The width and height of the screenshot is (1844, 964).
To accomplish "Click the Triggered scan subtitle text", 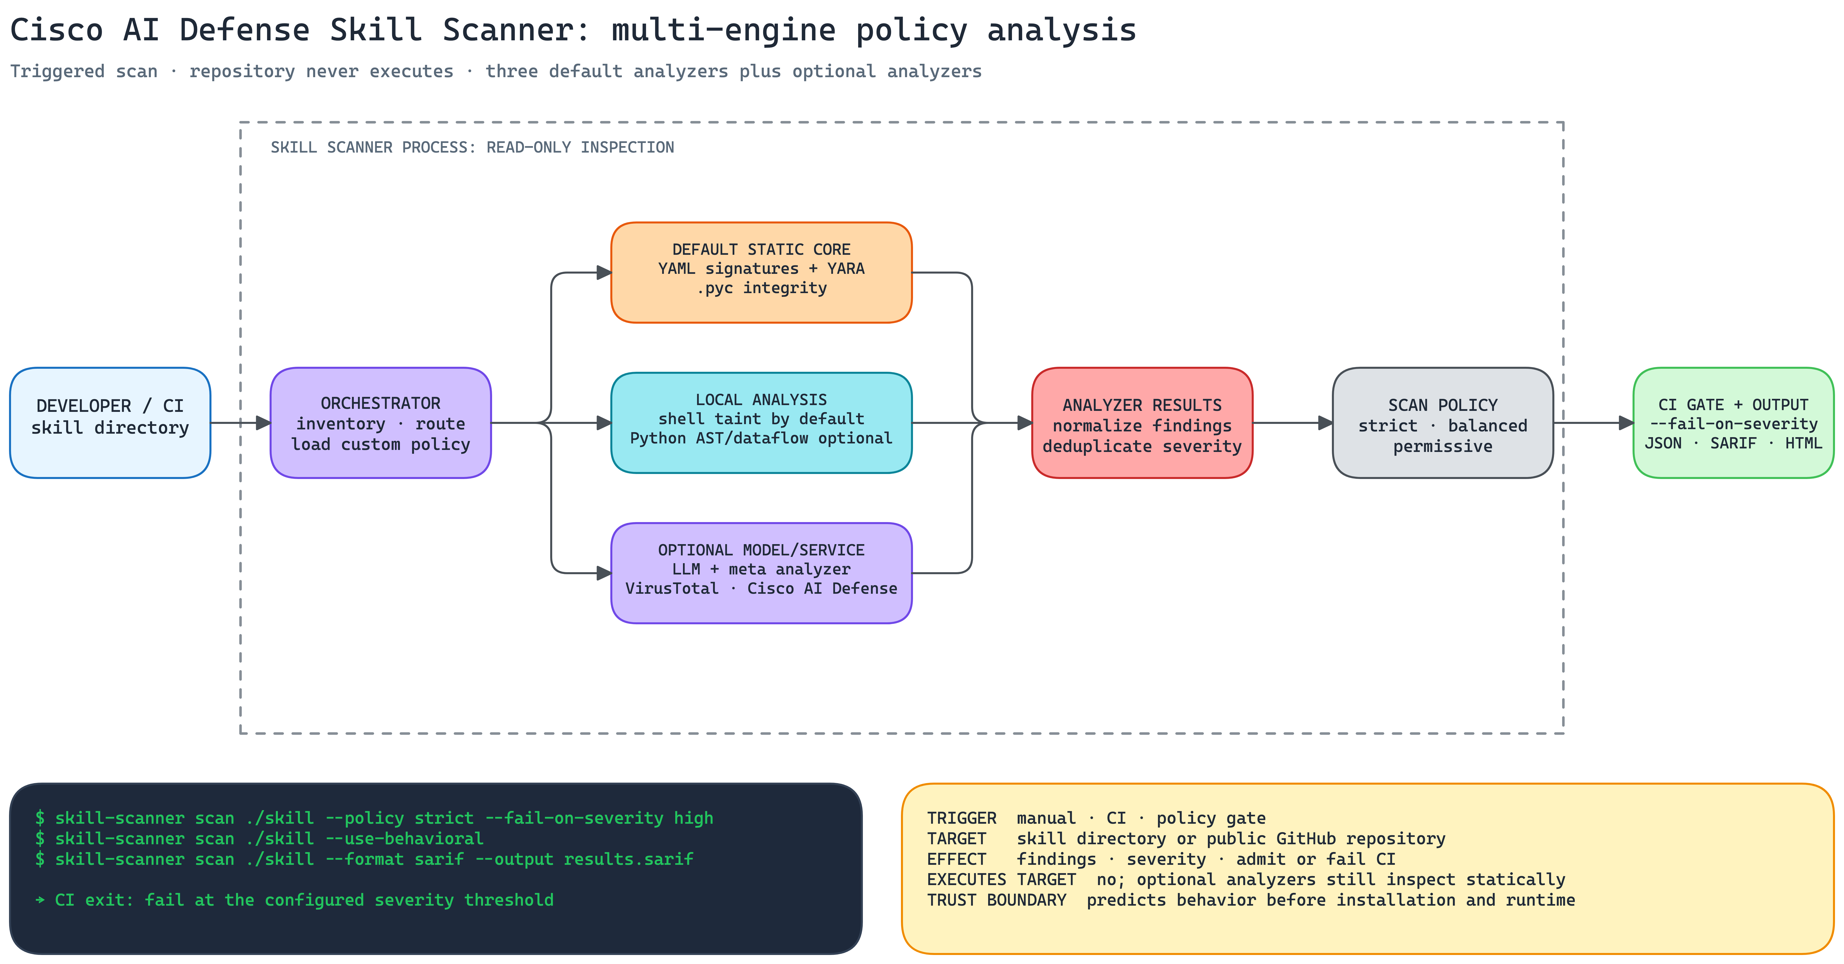I will pos(495,72).
